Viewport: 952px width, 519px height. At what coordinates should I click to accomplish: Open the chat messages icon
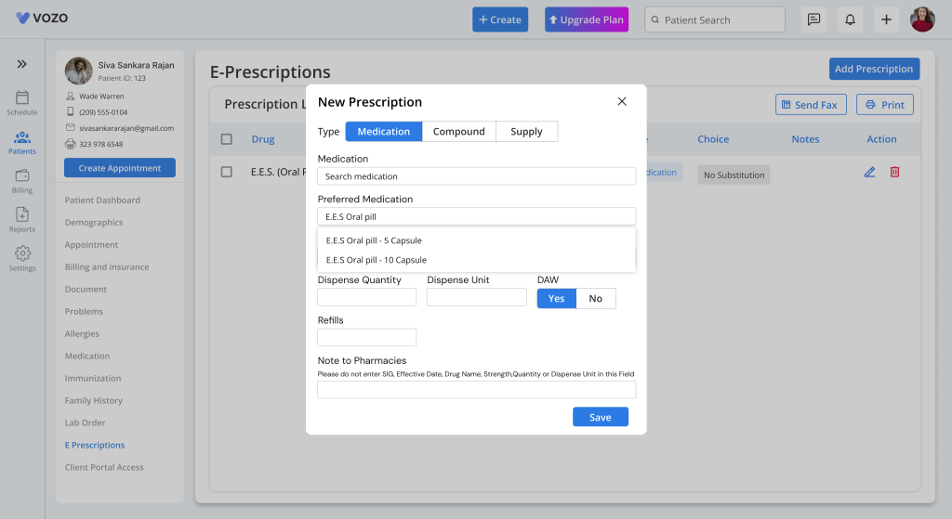point(813,19)
